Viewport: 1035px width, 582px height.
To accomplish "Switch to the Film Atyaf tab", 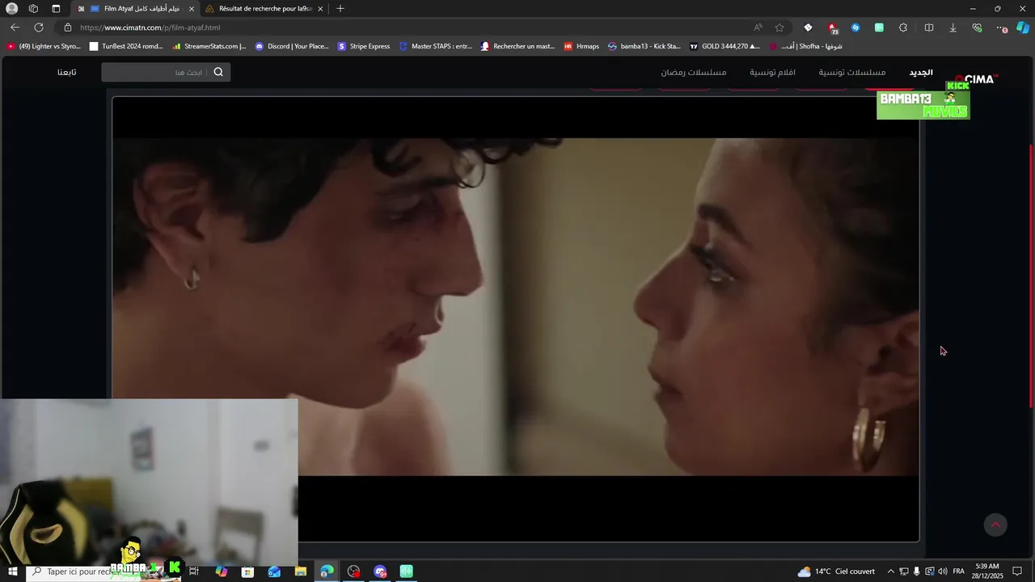I will [x=136, y=9].
